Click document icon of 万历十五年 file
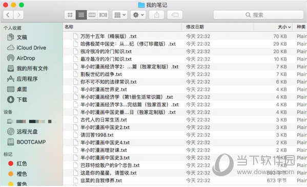Image resolution: width=307 pixels, height=187 pixels. [x=75, y=36]
